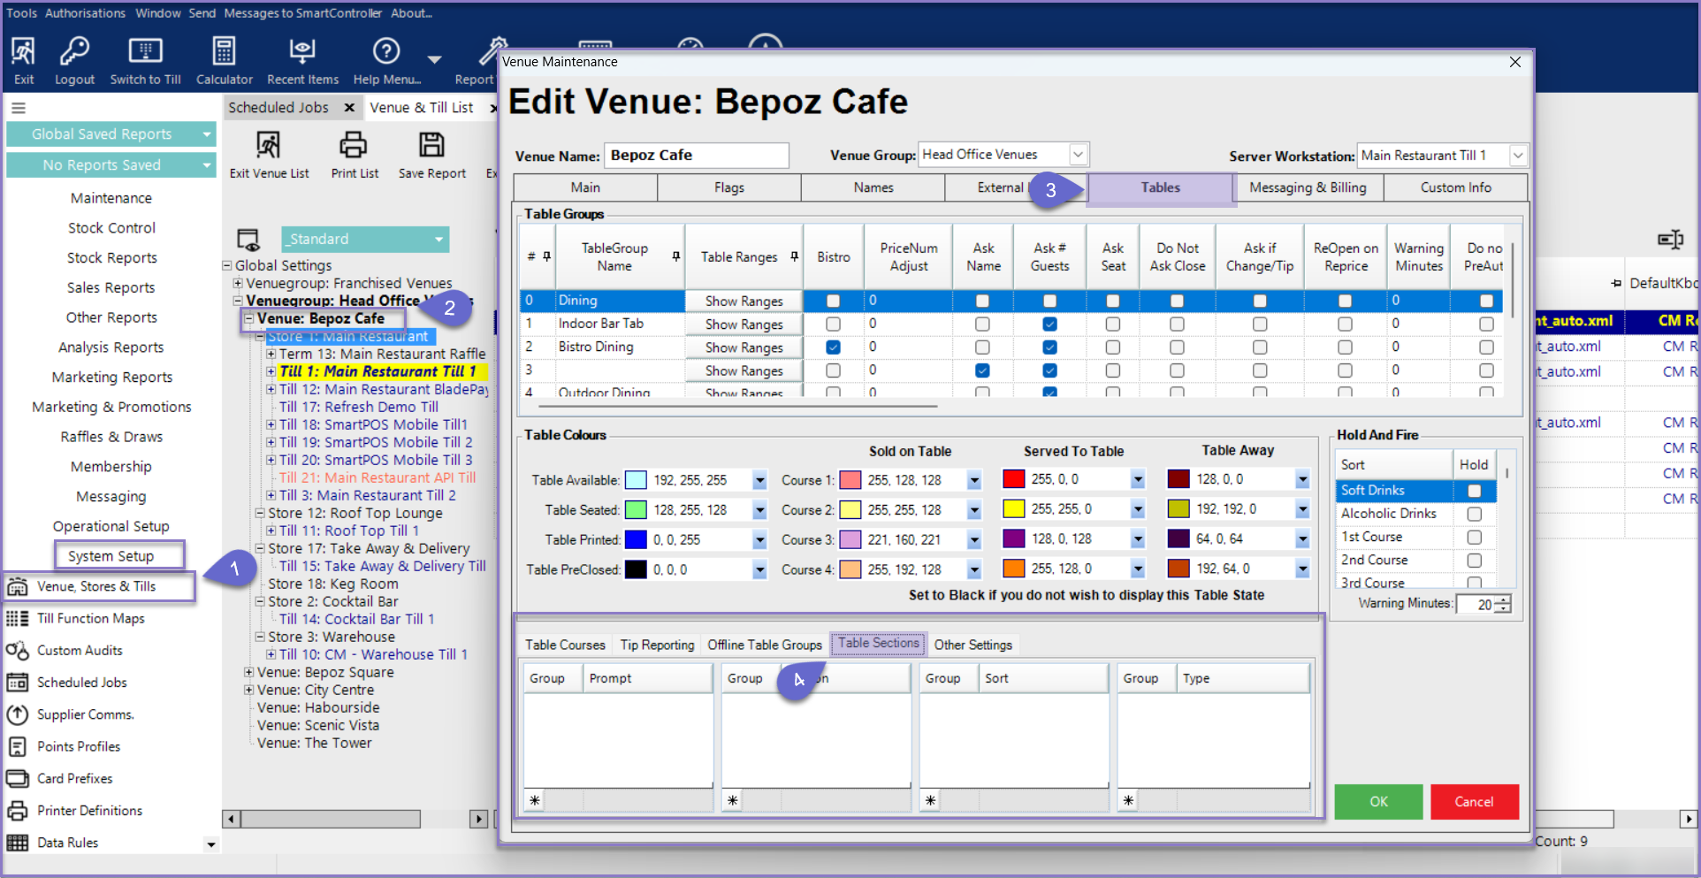1701x878 pixels.
Task: Toggle Ask Name checkbox in row 3
Action: pyautogui.click(x=982, y=370)
